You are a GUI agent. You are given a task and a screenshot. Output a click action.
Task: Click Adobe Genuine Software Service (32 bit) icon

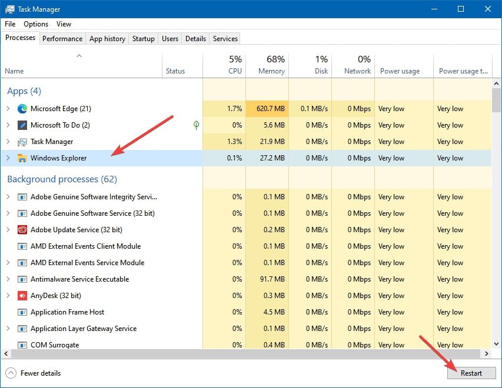coord(22,213)
